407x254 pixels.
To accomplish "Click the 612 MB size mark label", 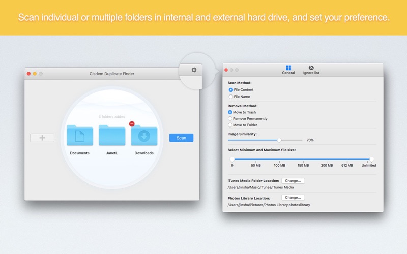I will click(347, 165).
